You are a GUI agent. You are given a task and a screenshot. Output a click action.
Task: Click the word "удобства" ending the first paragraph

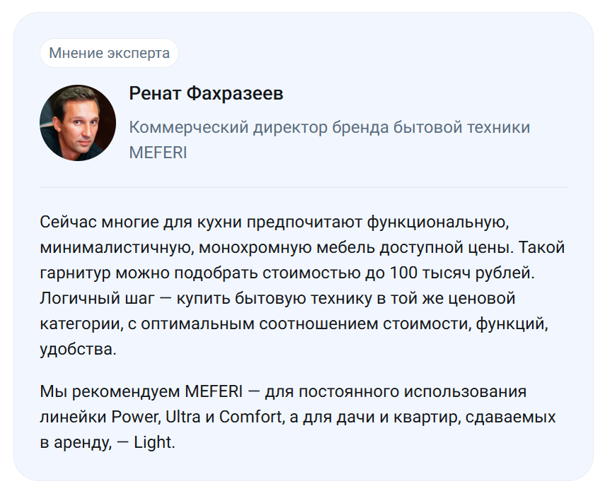coord(78,349)
